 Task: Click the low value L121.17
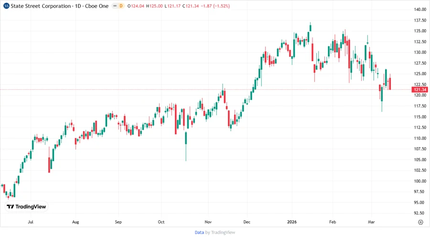[x=172, y=6]
